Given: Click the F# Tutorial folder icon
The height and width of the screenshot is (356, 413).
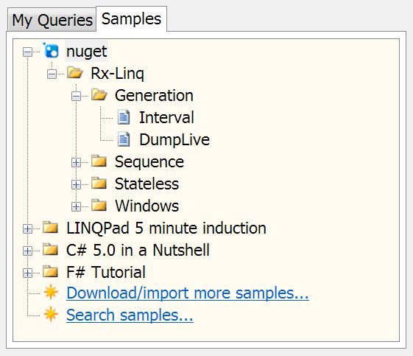Looking at the screenshot, I should pos(50,272).
